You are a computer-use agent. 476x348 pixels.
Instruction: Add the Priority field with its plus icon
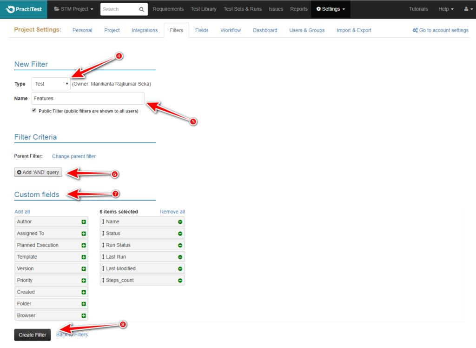point(85,280)
